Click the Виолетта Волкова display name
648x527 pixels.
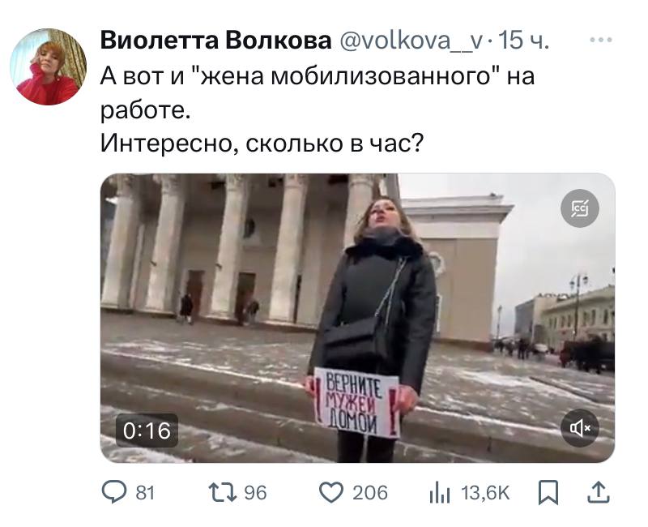pos(215,41)
